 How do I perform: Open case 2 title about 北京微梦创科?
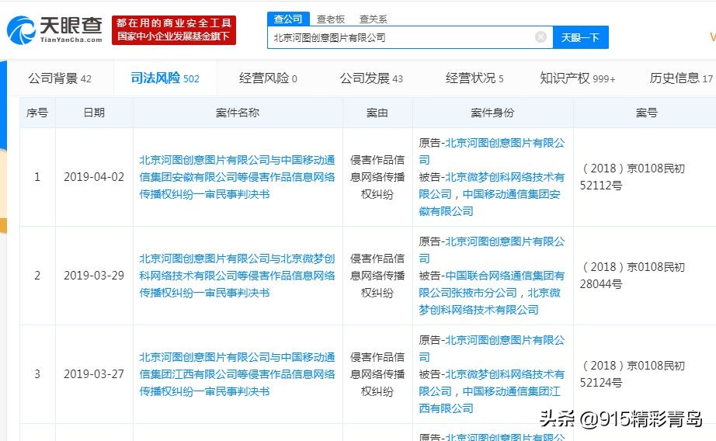point(237,276)
